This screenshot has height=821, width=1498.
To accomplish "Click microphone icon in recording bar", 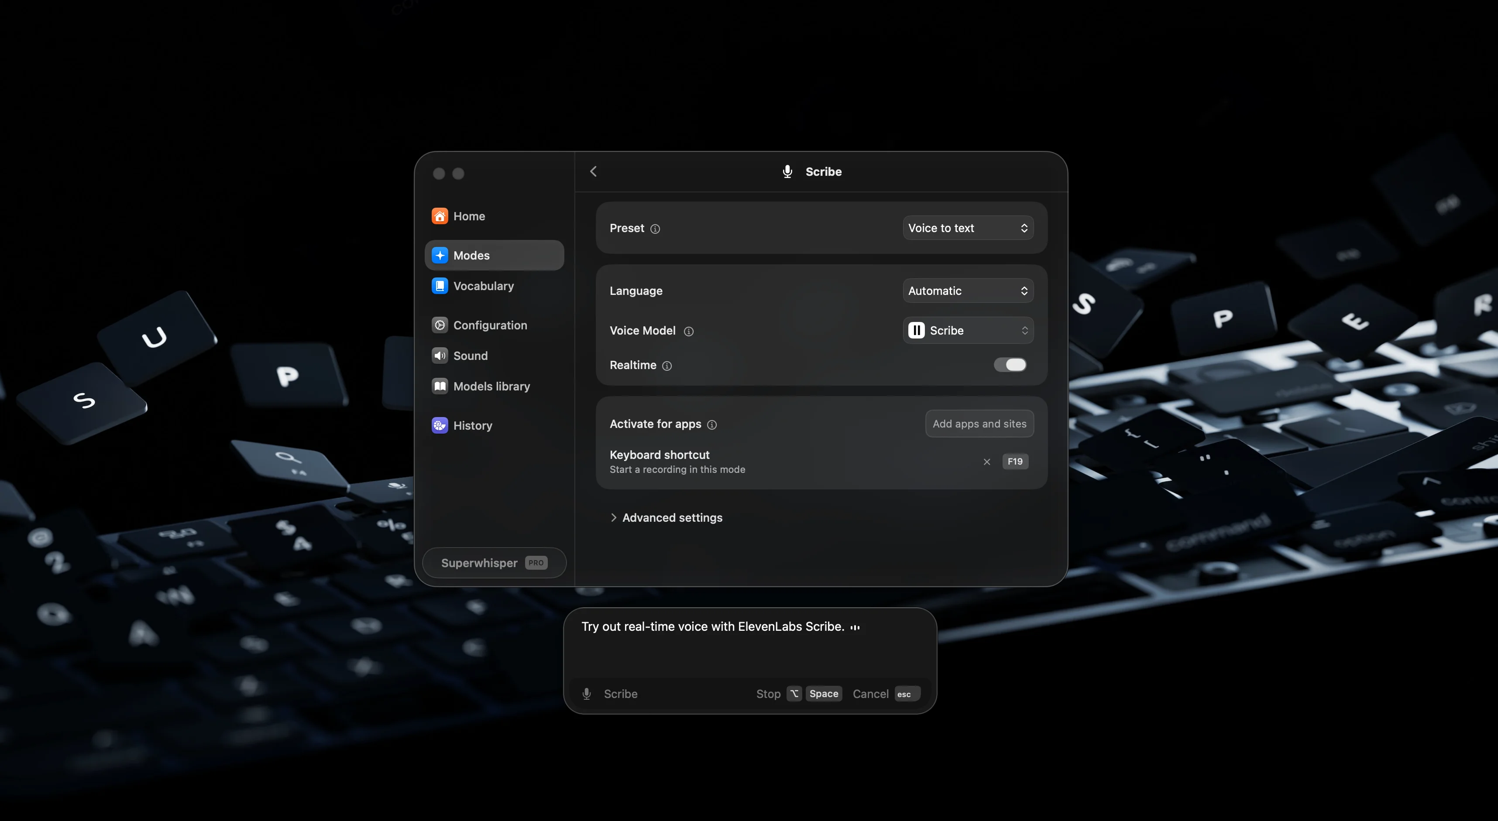I will (x=587, y=694).
